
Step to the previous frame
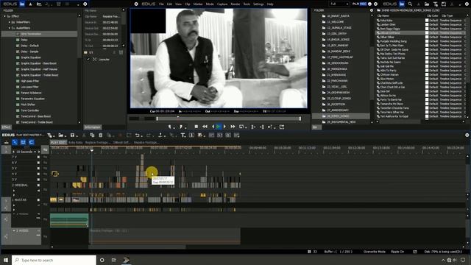click(x=213, y=127)
